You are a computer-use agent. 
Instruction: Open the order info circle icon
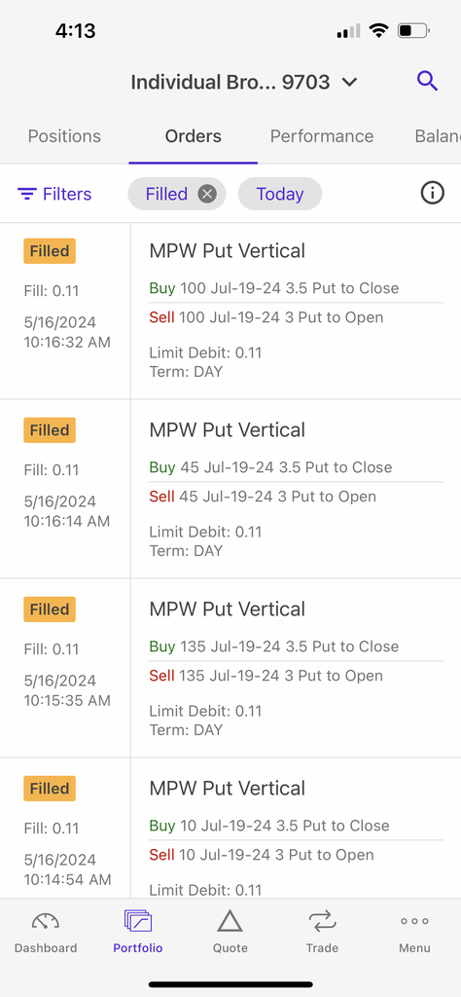(433, 193)
